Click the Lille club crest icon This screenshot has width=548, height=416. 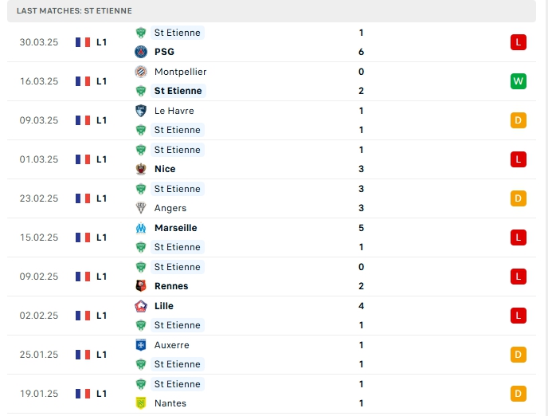(141, 306)
